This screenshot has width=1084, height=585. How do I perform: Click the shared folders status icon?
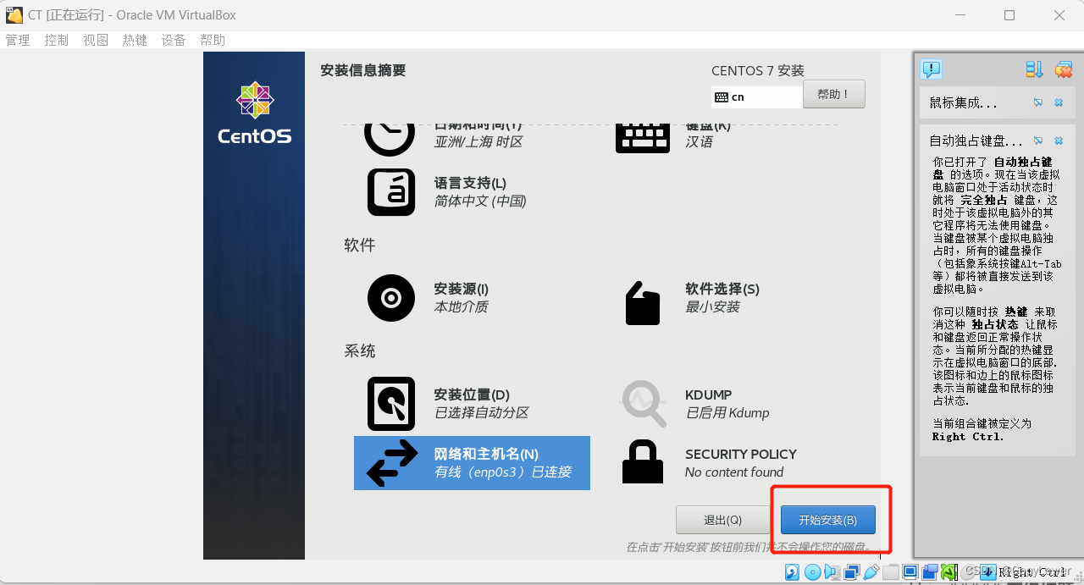tap(891, 572)
